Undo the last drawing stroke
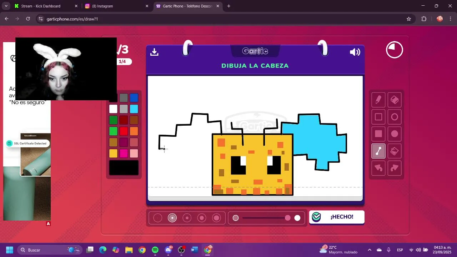This screenshot has width=457, height=257. pos(378,168)
